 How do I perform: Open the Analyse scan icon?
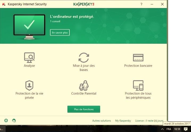(x=29, y=58)
